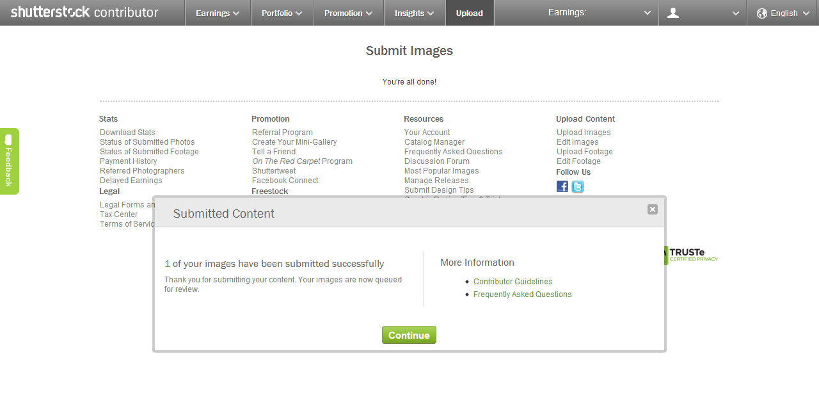Open the Facebook follow icon

(x=562, y=186)
